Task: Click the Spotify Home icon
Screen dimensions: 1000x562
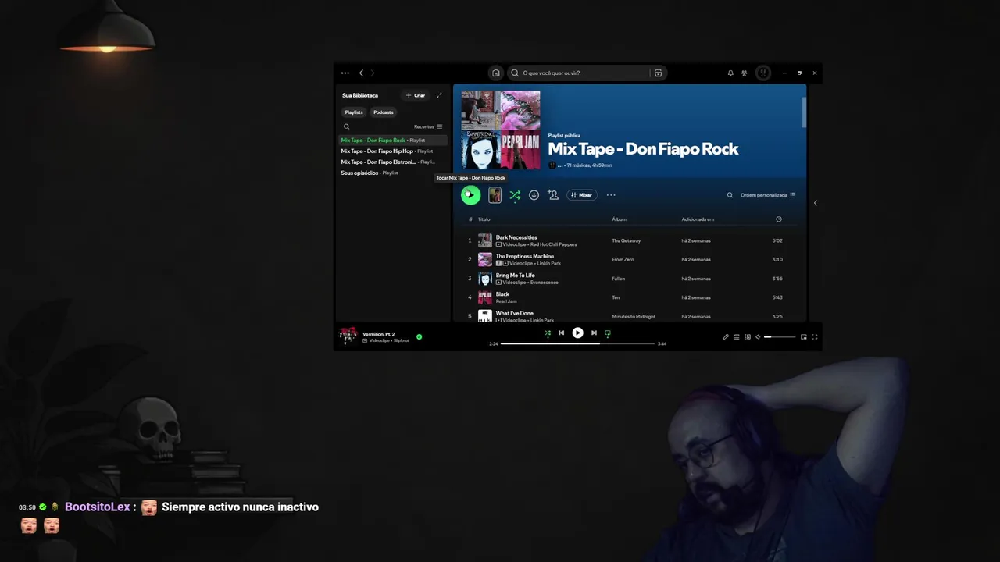Action: click(x=495, y=73)
